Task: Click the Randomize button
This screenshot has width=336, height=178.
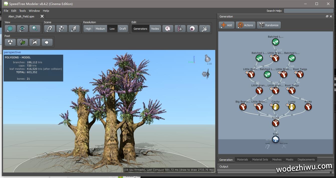Action: (269, 25)
